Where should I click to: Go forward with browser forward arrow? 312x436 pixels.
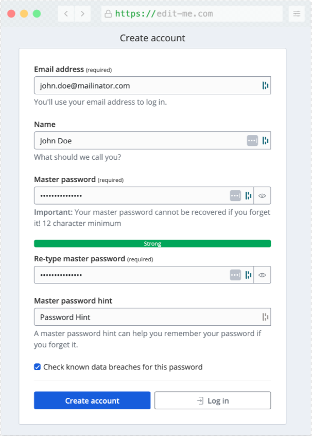click(82, 13)
